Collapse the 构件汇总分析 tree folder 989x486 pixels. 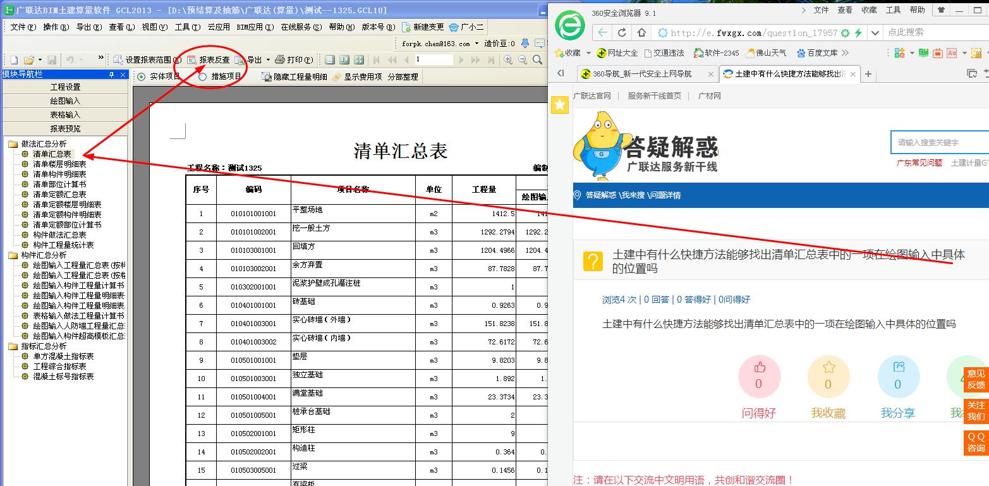click(x=13, y=255)
